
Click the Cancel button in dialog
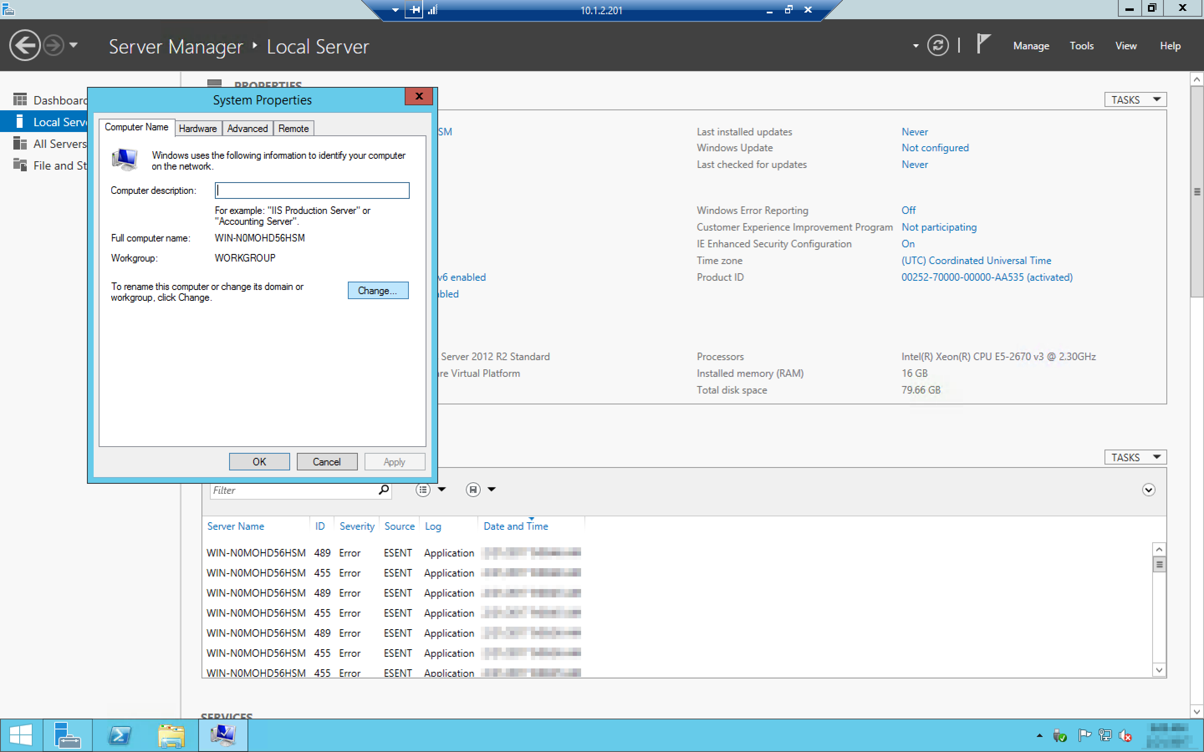click(327, 462)
